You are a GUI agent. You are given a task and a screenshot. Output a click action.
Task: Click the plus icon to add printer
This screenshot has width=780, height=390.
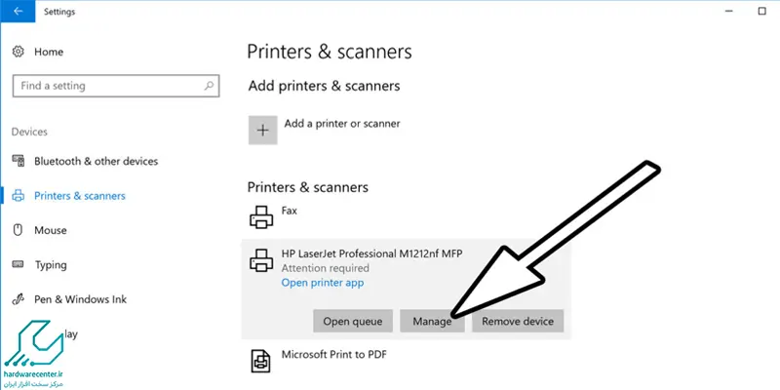pyautogui.click(x=262, y=131)
